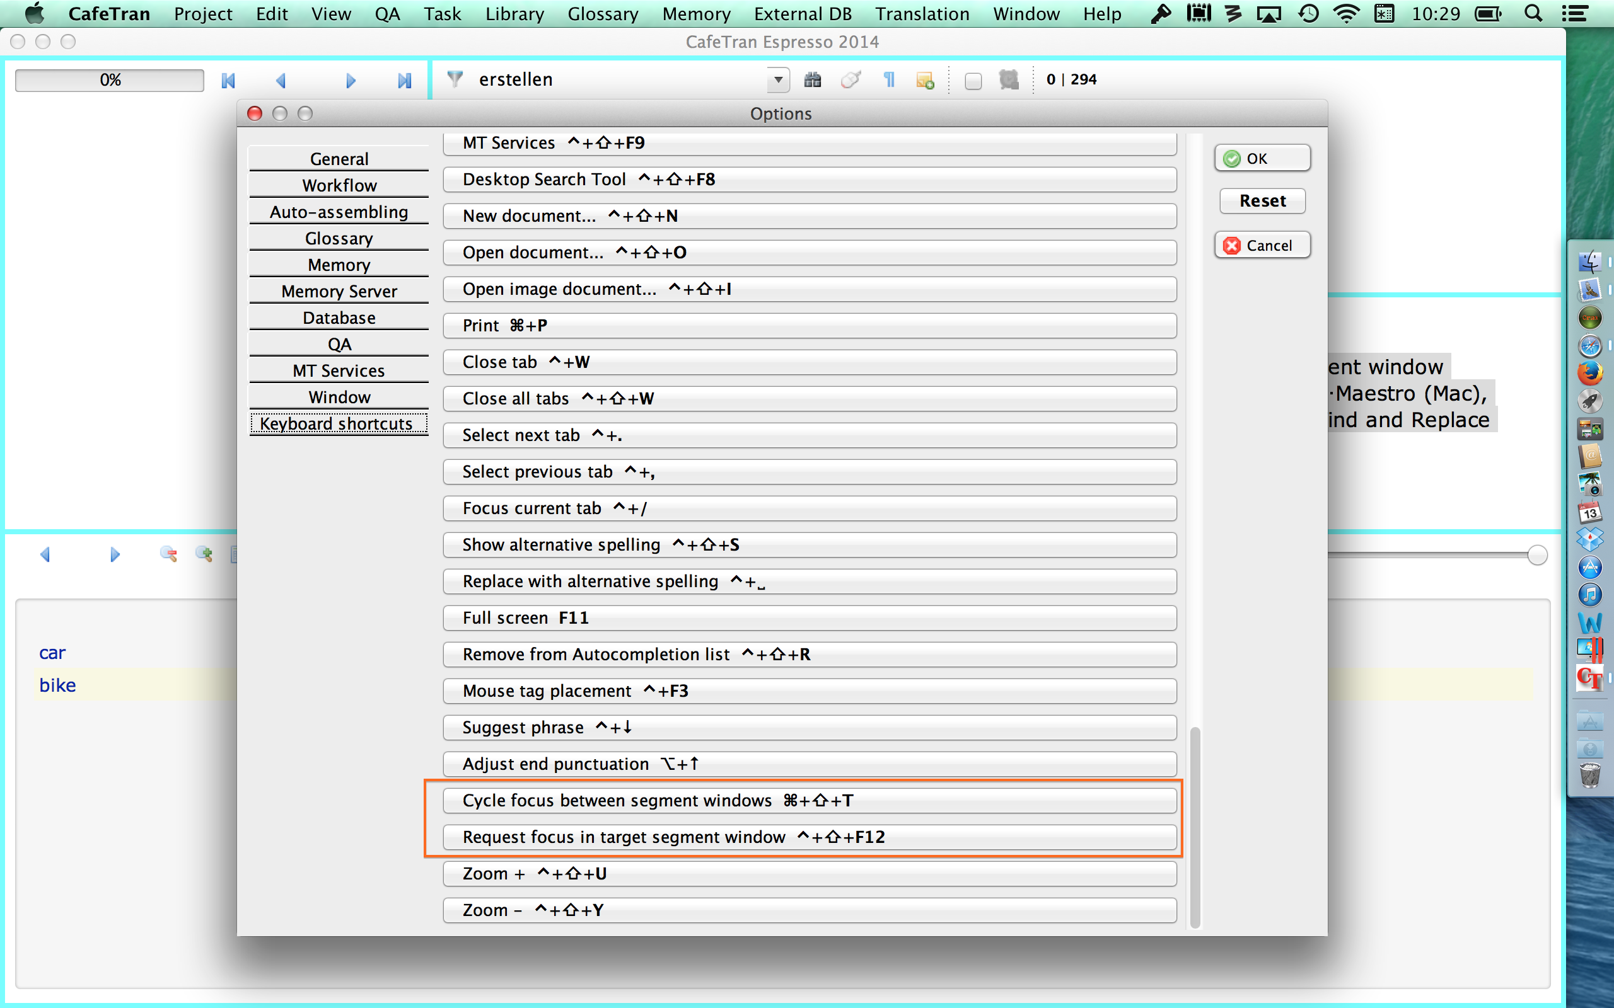The image size is (1614, 1008).
Task: Click the Options dialog vertical scrollbar
Action: click(1195, 825)
